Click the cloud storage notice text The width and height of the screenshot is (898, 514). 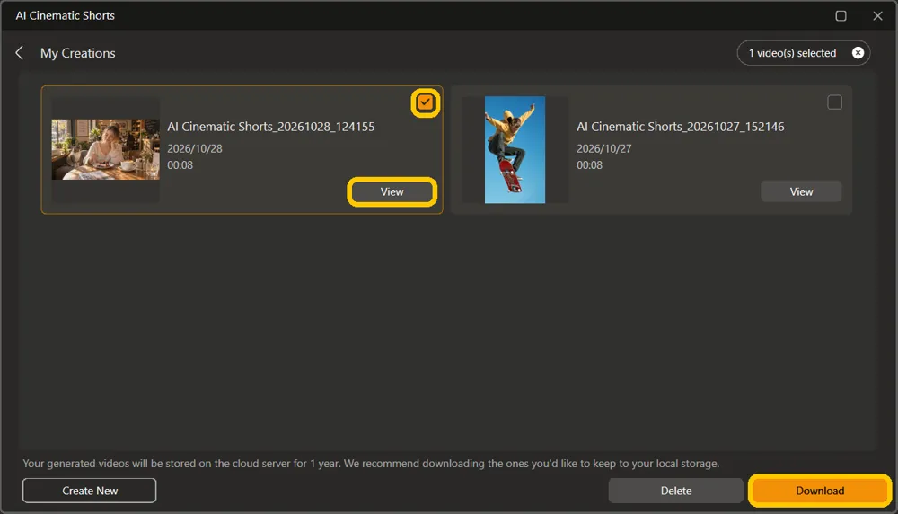(371, 463)
